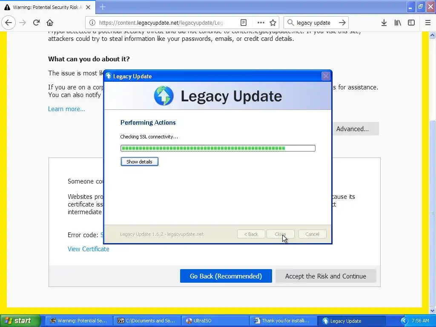Reload the current page

click(36, 23)
